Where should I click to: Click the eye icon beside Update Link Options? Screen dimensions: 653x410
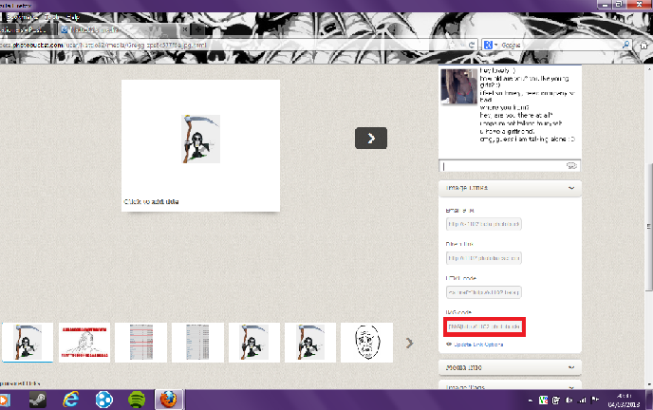pos(449,345)
